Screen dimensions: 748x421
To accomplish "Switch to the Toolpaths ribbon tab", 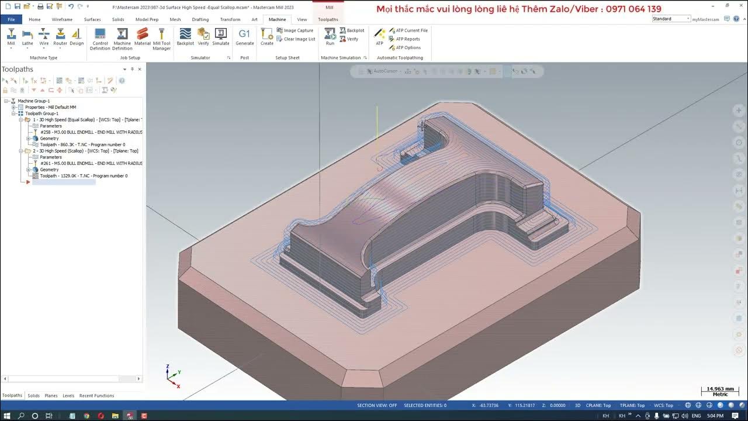I will 328,19.
